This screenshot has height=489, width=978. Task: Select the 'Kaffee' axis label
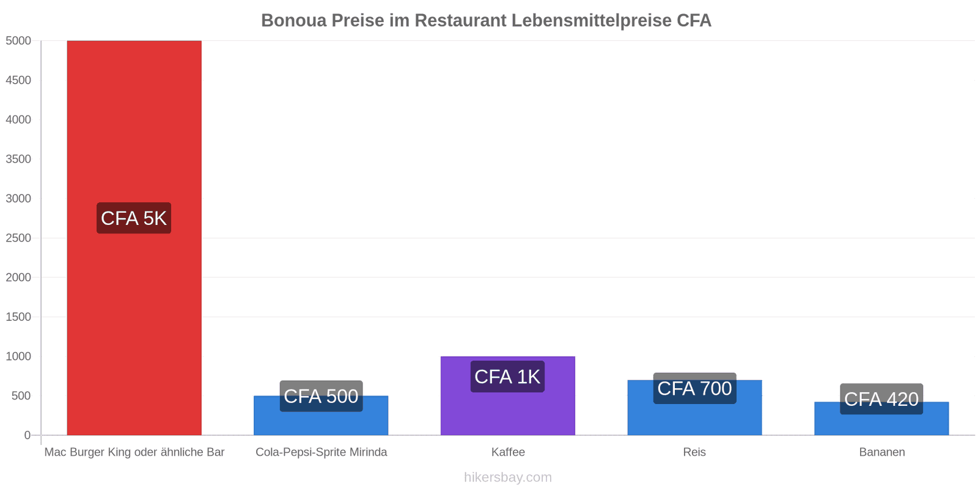[508, 452]
